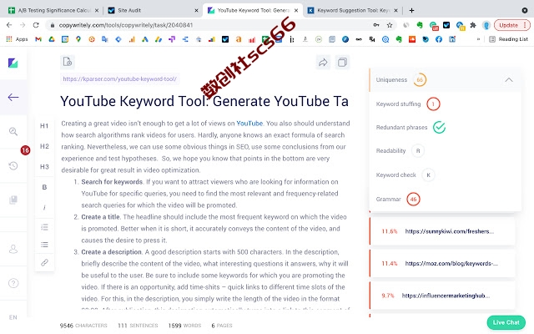The image size is (534, 334).
Task: Open the help question mark icon
Action: pos(13,283)
